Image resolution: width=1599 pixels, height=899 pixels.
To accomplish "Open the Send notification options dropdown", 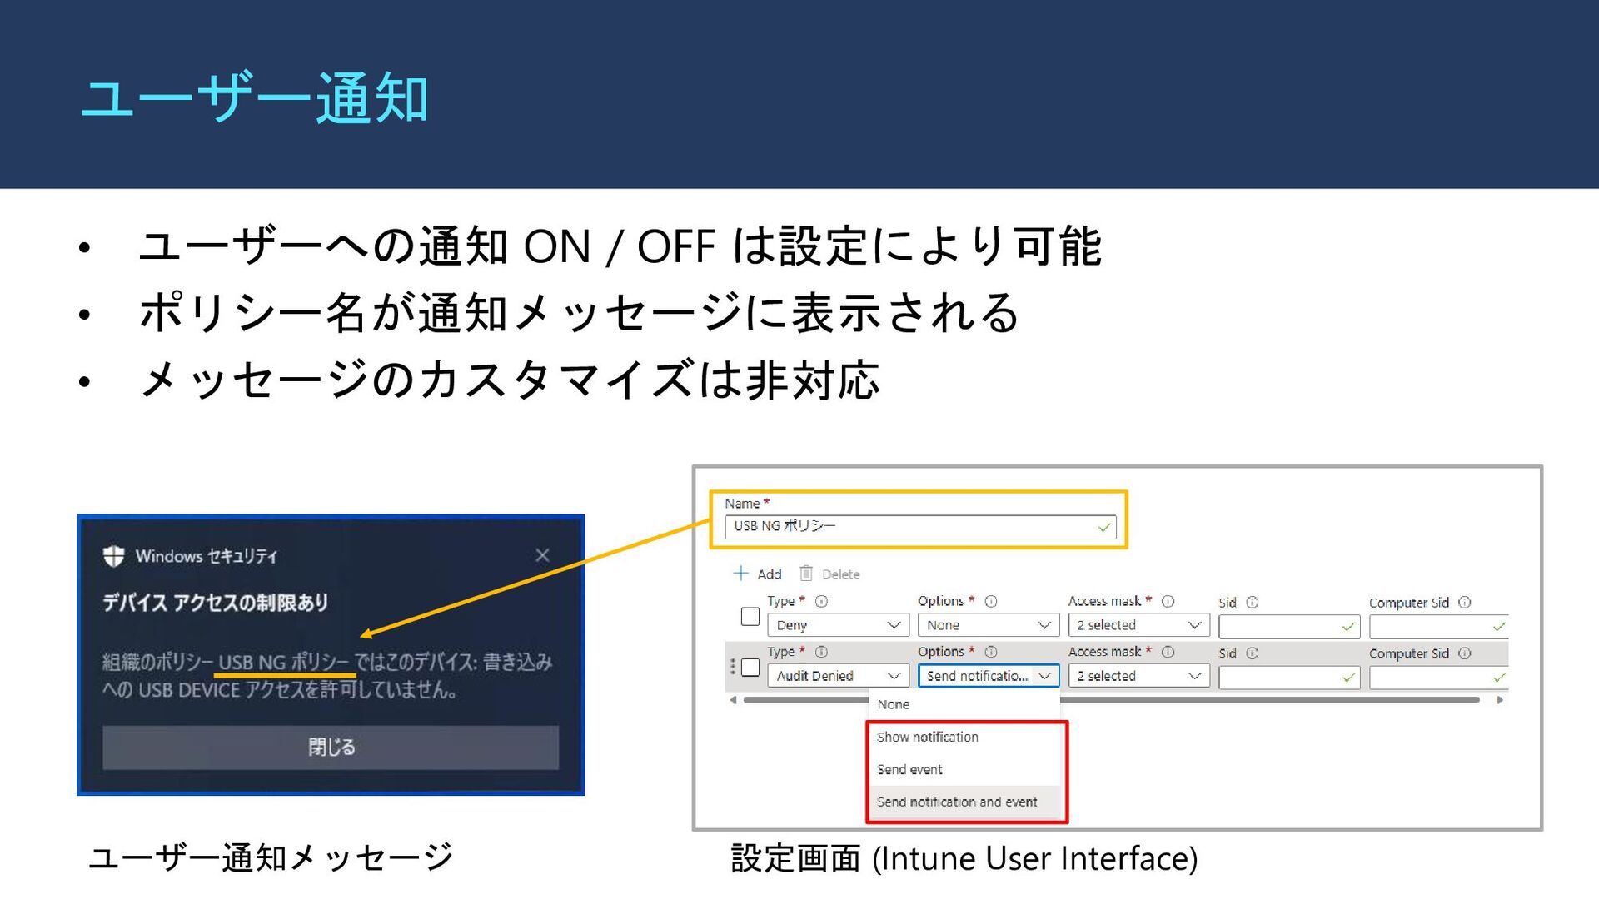I will [x=989, y=676].
